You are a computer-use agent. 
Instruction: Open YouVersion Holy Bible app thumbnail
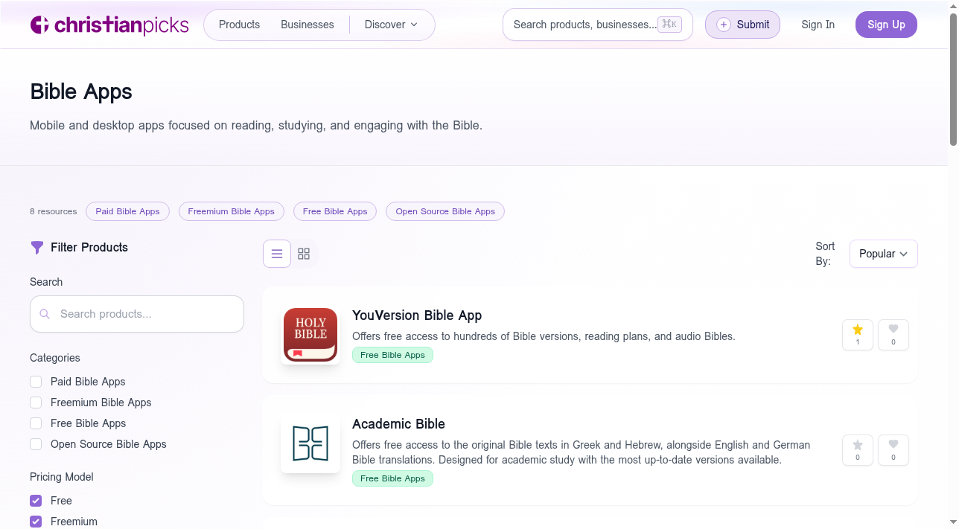pyautogui.click(x=310, y=335)
